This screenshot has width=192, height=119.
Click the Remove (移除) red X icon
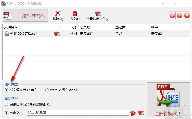click(x=58, y=14)
